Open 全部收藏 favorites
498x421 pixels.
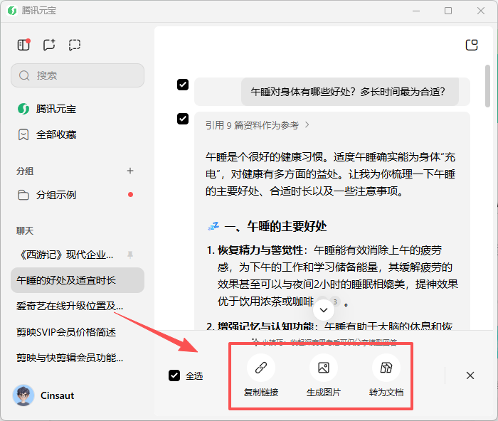tap(78, 134)
